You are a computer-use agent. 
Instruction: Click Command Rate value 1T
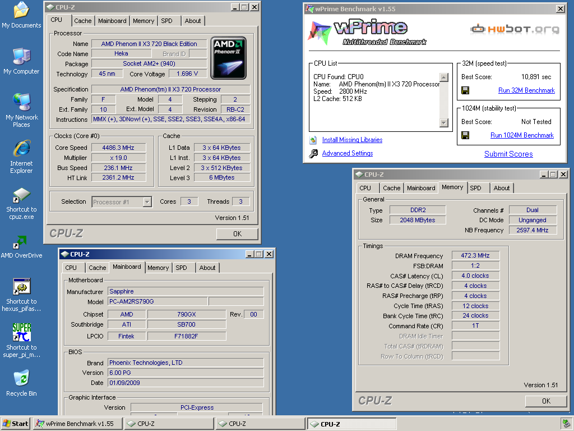pos(475,325)
